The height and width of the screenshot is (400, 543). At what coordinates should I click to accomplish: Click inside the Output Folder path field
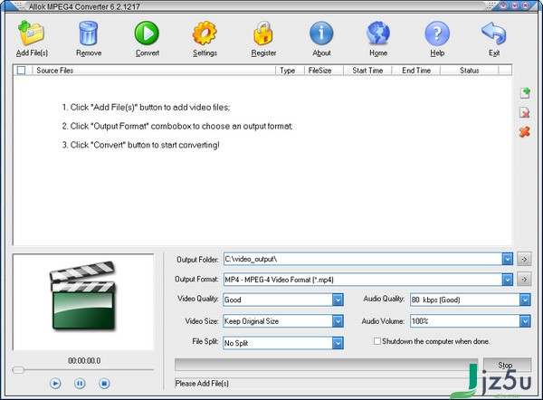pyautogui.click(x=363, y=259)
